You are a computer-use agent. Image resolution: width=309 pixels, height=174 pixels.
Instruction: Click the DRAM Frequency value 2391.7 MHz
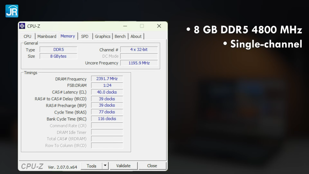107,79
